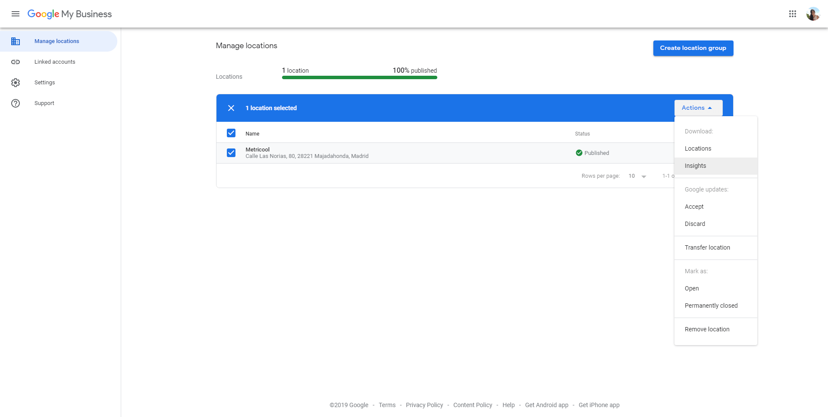This screenshot has height=417, width=828.
Task: Click the Status column header
Action: (x=582, y=134)
